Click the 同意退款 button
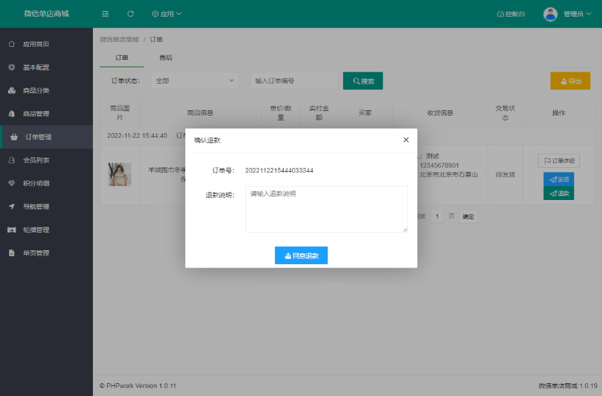Viewport: 602px width, 396px height. pos(301,256)
